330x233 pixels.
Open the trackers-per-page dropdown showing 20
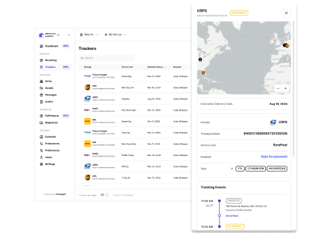pyautogui.click(x=104, y=195)
